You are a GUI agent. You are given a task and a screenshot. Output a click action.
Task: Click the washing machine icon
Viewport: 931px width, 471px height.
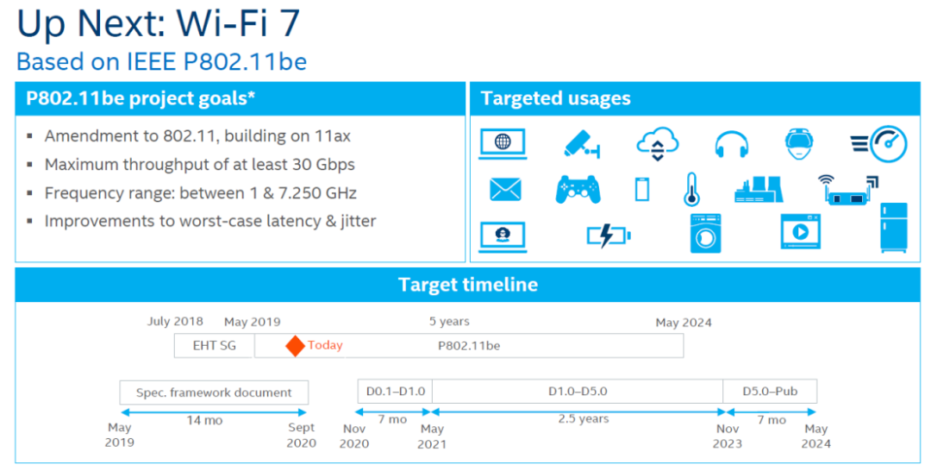point(705,233)
